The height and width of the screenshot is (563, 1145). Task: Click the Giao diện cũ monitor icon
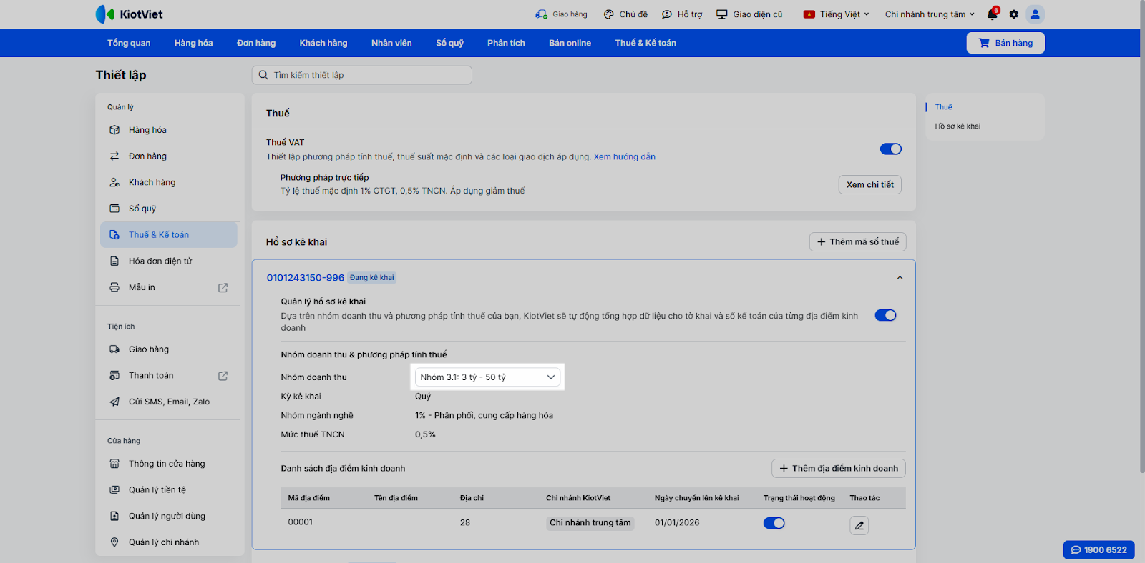pos(722,14)
